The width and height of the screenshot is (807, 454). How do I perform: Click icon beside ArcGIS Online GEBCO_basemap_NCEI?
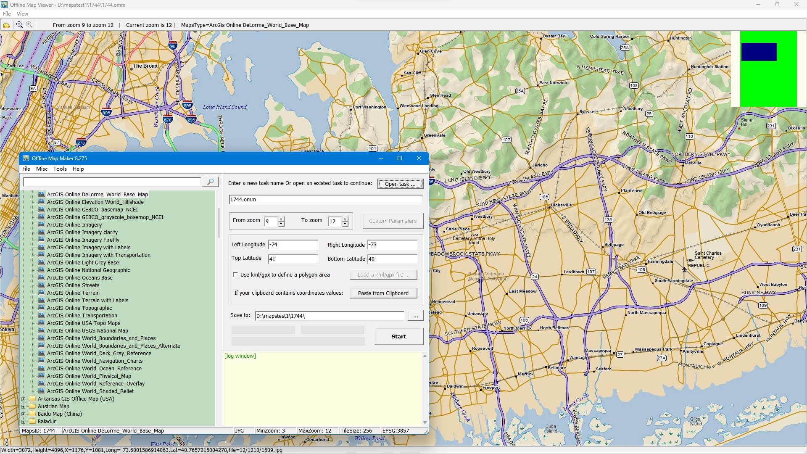point(42,209)
